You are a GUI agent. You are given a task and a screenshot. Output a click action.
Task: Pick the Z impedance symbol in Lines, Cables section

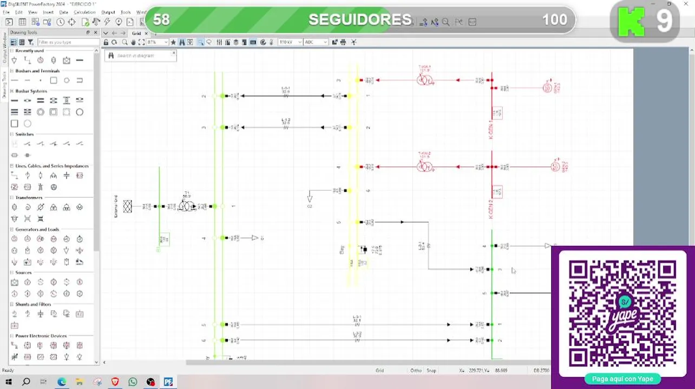15,187
